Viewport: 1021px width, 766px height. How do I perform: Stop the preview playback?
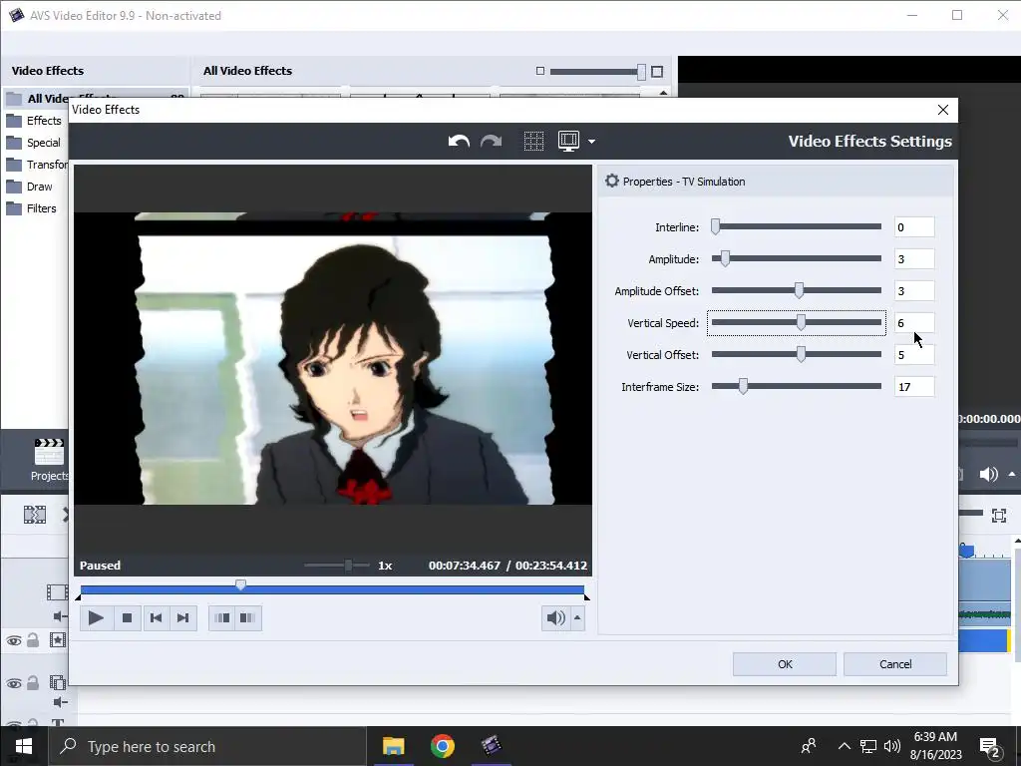pyautogui.click(x=127, y=618)
